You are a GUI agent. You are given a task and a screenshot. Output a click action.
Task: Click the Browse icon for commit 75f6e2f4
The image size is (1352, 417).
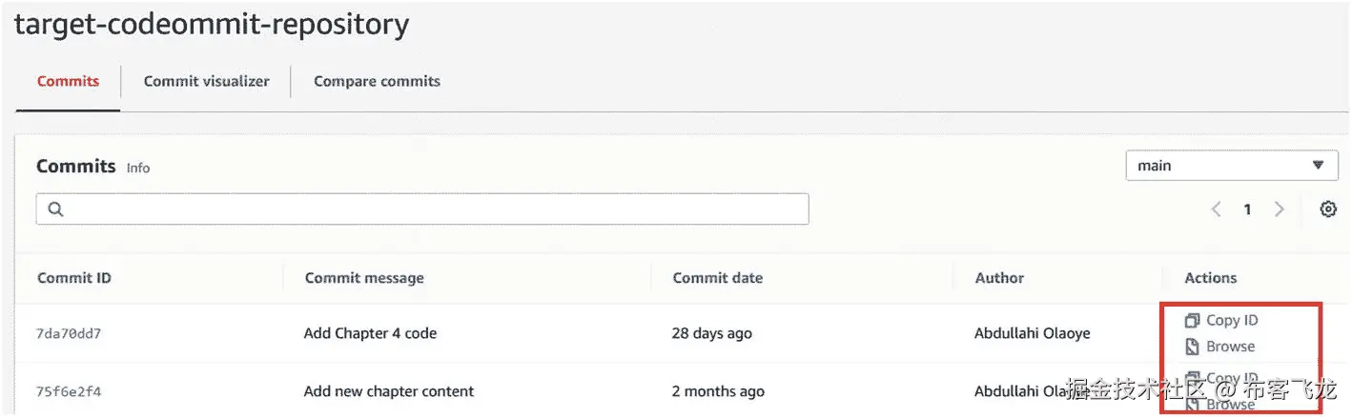(x=1191, y=405)
